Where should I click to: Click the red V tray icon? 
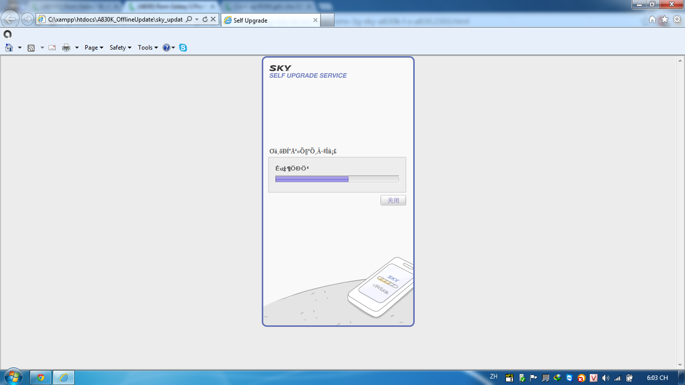coord(594,378)
